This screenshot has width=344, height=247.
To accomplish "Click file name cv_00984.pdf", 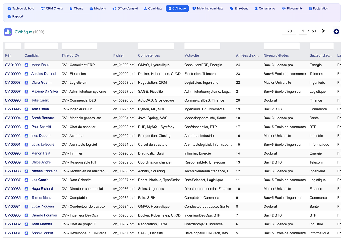I will coord(124,207).
